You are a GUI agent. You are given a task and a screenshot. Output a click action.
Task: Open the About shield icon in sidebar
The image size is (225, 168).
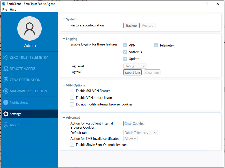(6, 125)
